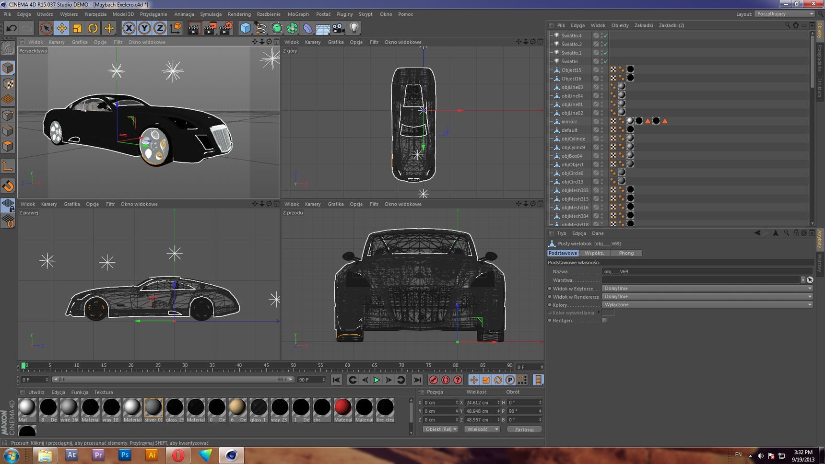Screen dimensions: 825x464
Task: Switch to the Współrz. tab
Action: pyautogui.click(x=595, y=253)
